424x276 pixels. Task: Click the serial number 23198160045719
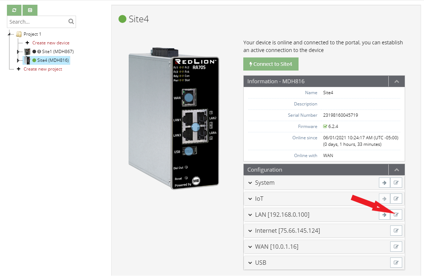point(340,115)
